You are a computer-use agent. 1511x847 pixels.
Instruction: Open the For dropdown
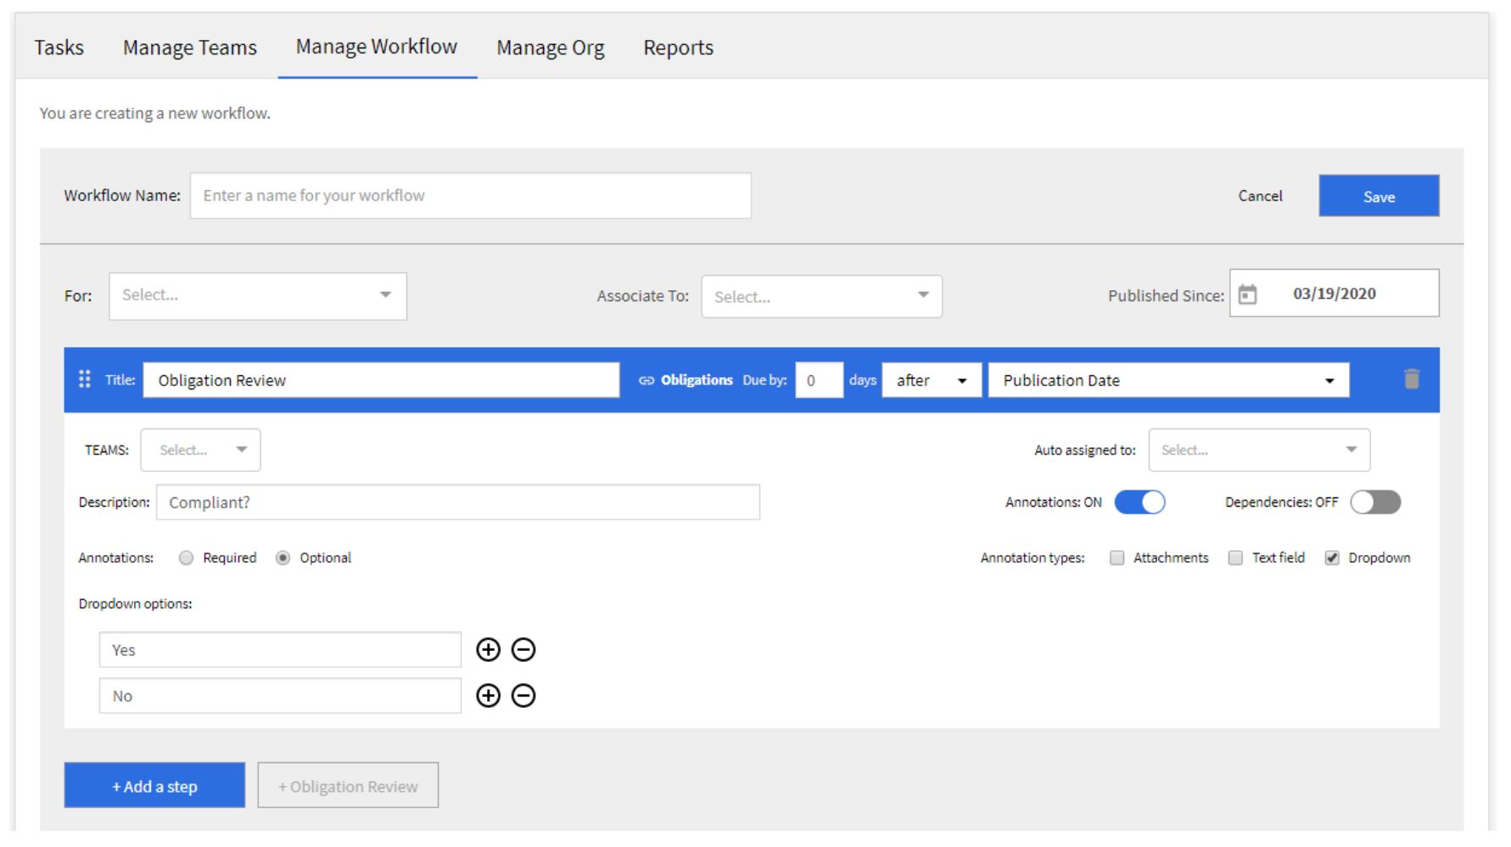258,295
